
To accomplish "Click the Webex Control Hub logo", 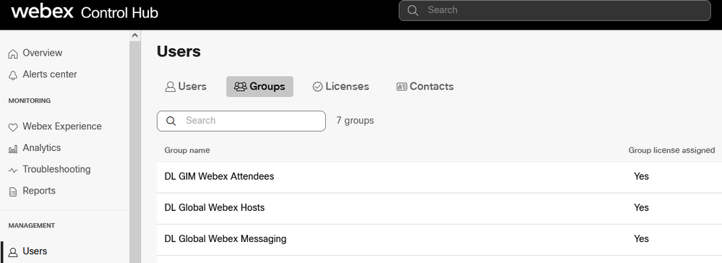I will coord(85,12).
